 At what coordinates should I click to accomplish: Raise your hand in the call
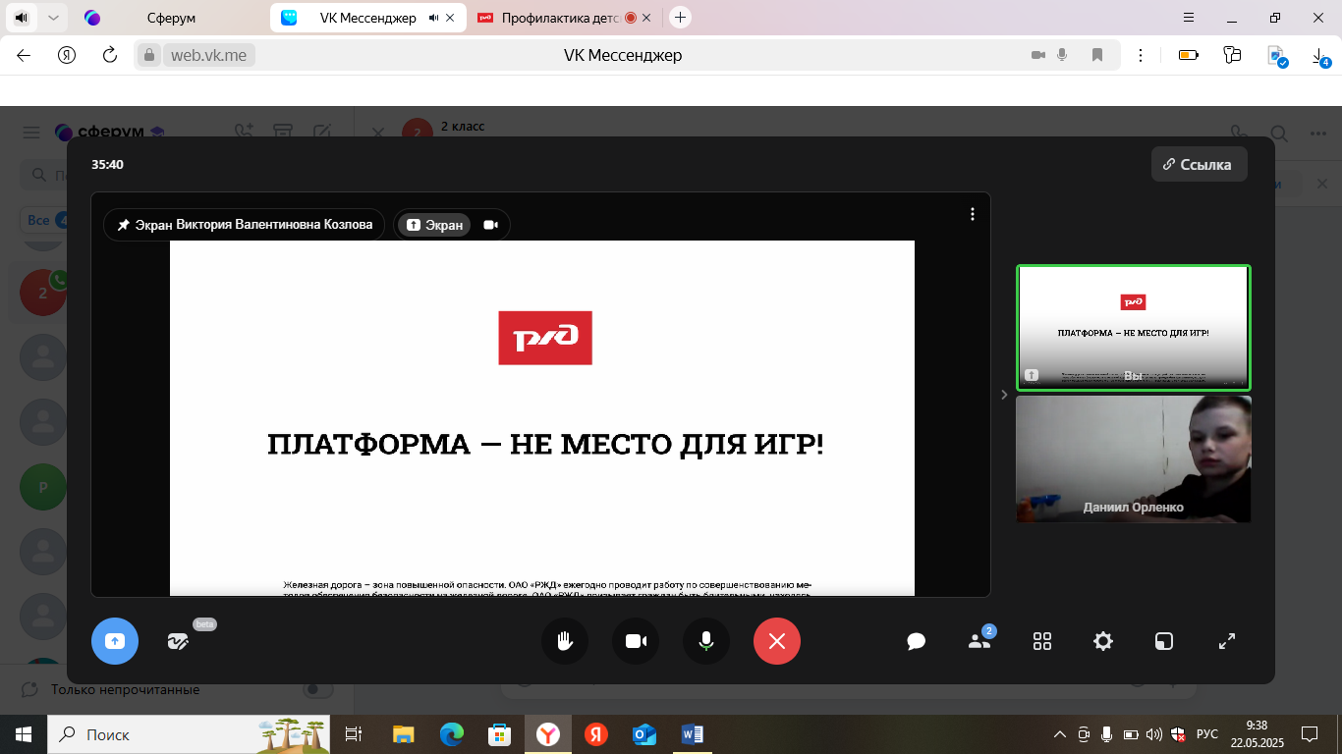(x=565, y=641)
